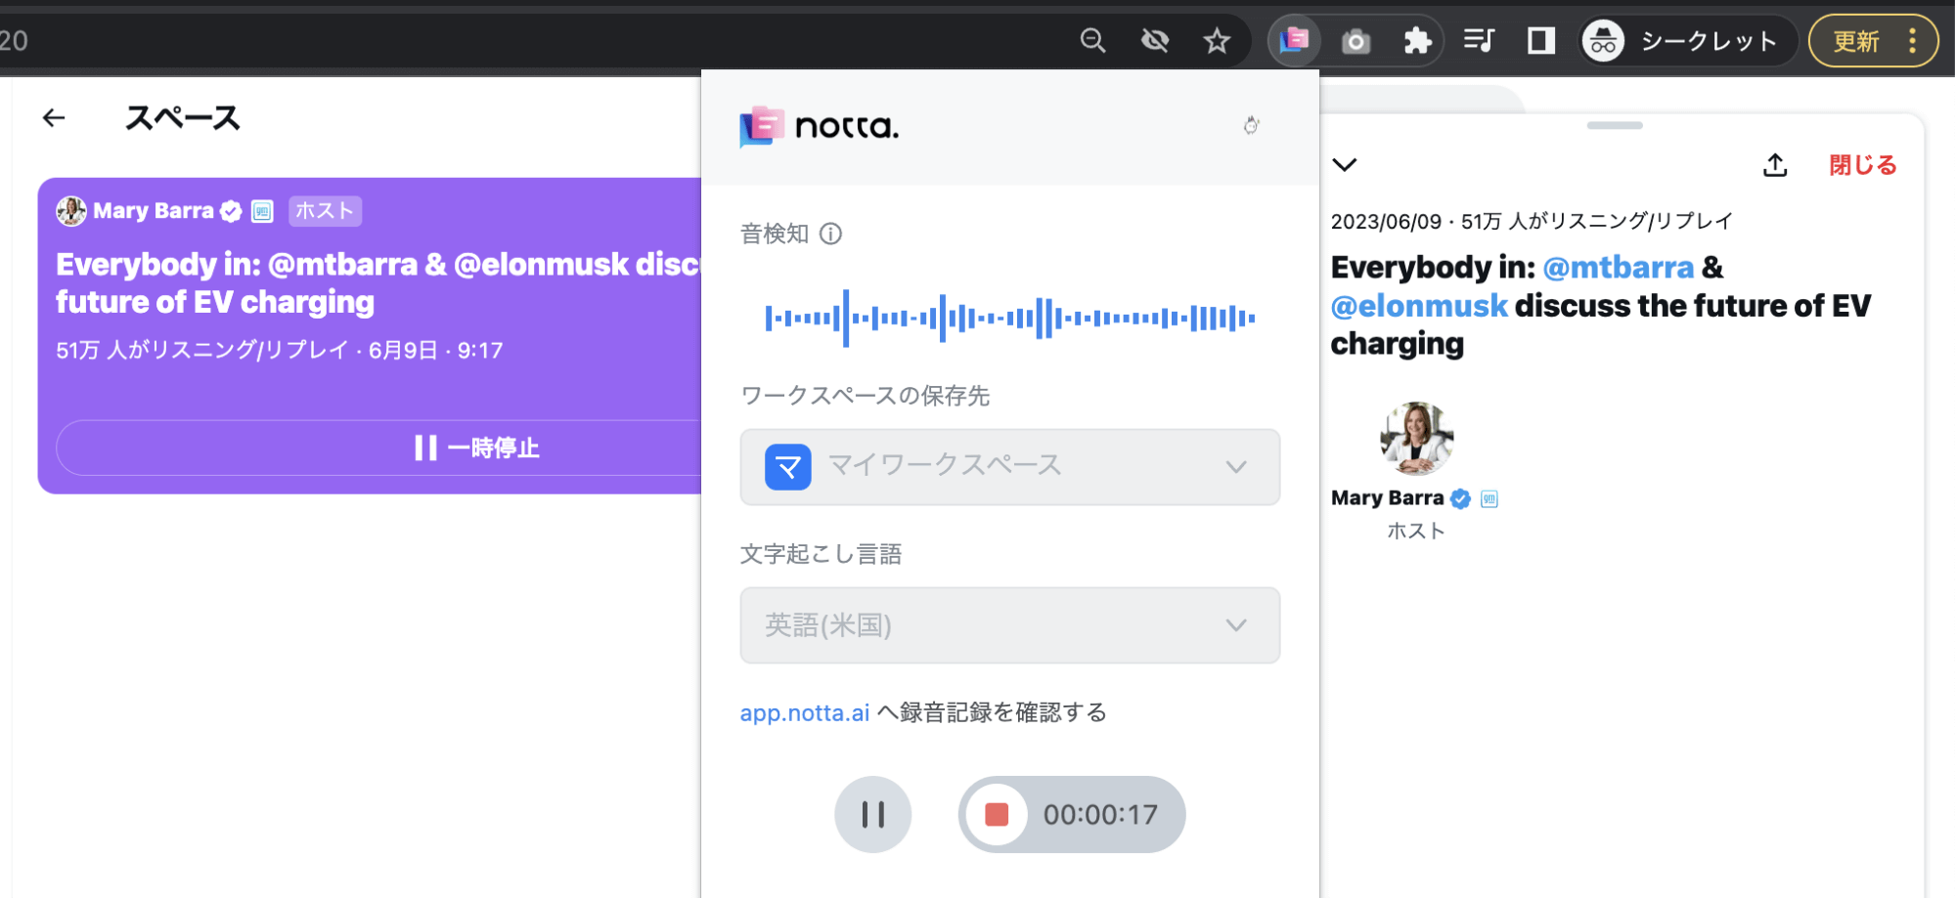The width and height of the screenshot is (1955, 898).
Task: Click the Notta extension icon in toolbar
Action: coord(1294,41)
